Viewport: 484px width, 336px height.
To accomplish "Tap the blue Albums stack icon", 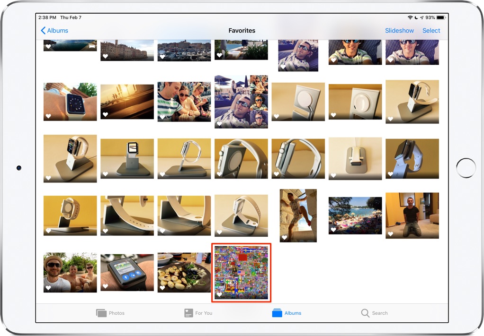I will click(277, 312).
